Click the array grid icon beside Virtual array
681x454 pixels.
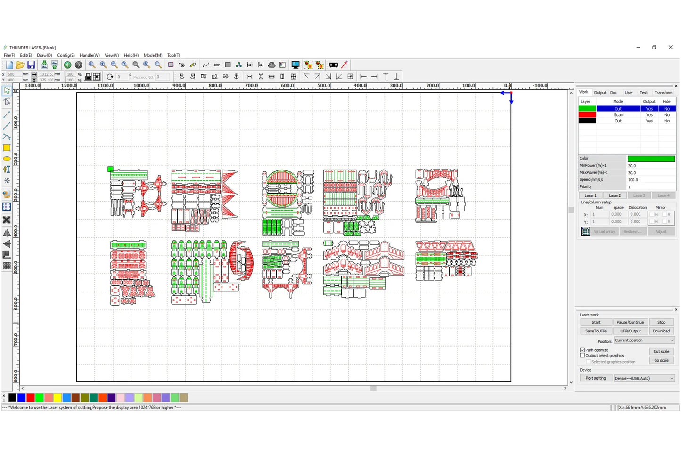point(585,231)
